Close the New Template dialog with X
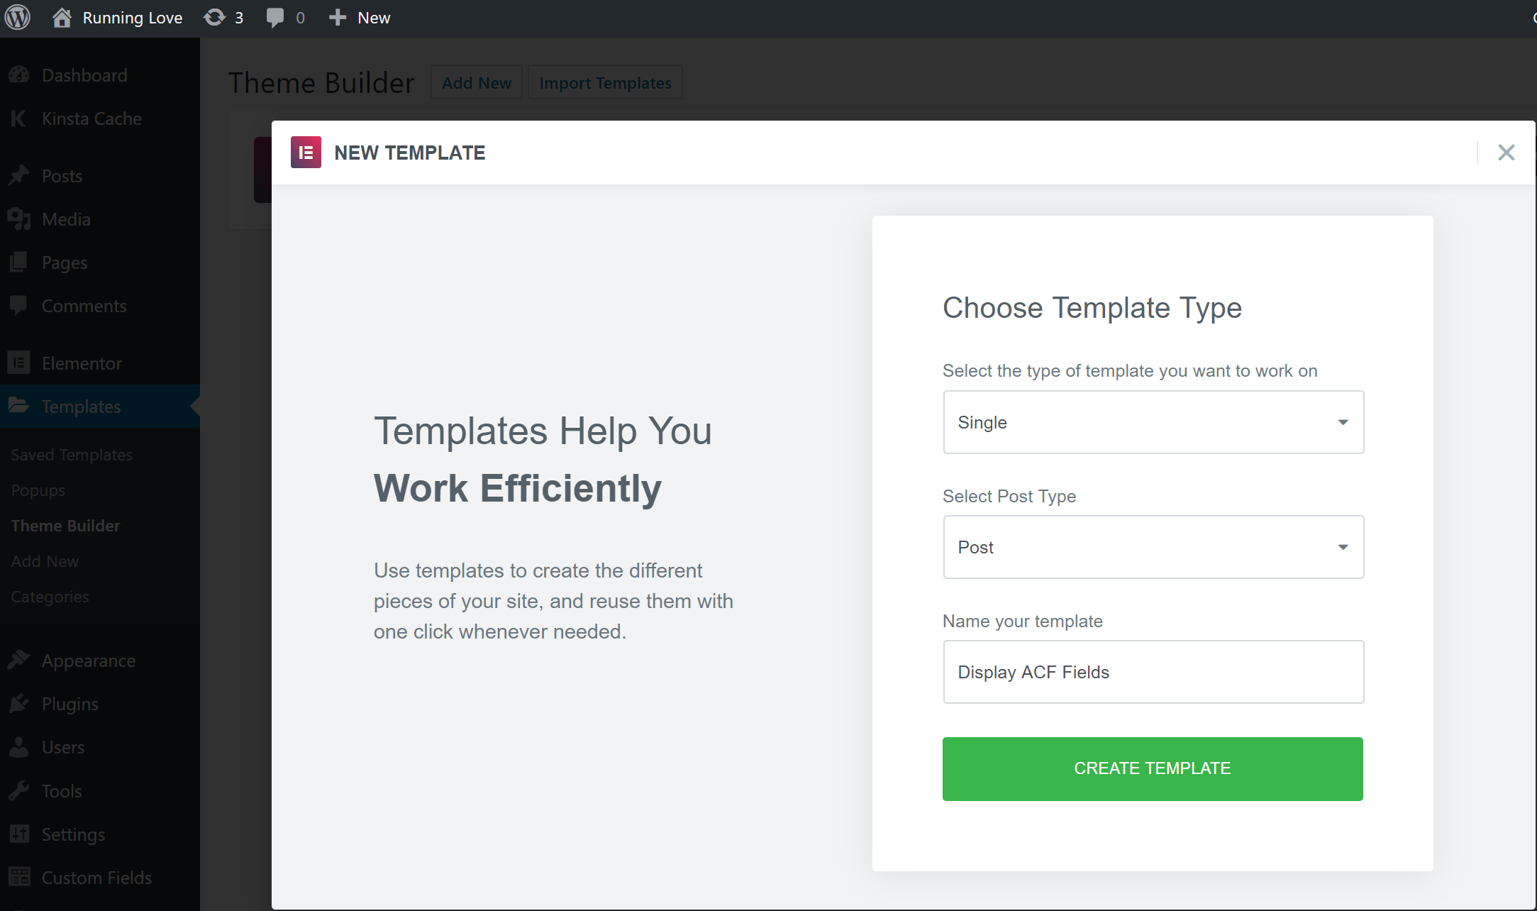This screenshot has width=1537, height=911. pos(1507,152)
